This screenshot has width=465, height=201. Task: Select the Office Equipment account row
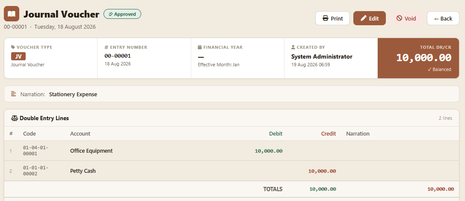point(231,151)
